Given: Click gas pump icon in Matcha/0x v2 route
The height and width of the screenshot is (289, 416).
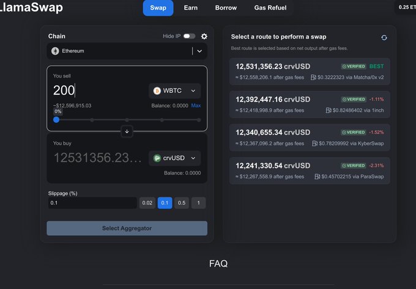Looking at the screenshot, I should (x=313, y=78).
